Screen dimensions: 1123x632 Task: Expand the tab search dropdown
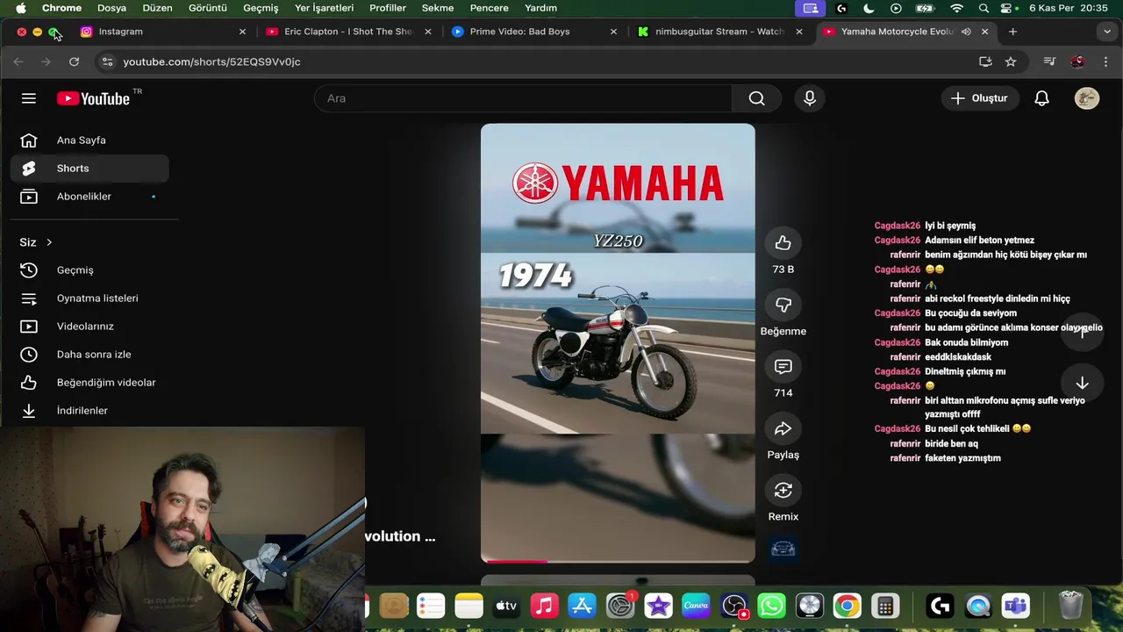point(1106,32)
